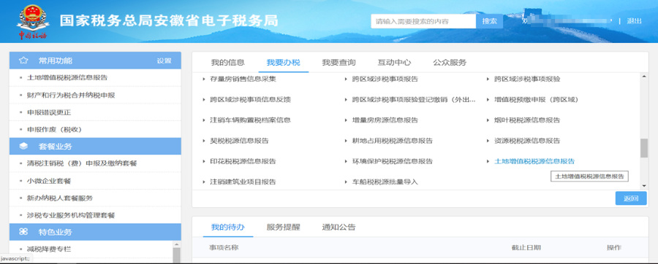Open sidebar 土地增值税税源信息报告 item

point(67,77)
